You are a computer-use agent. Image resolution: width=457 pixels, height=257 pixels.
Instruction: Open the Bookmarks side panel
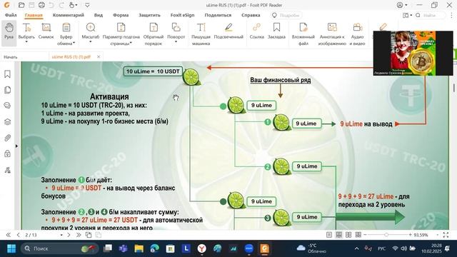tap(8, 74)
